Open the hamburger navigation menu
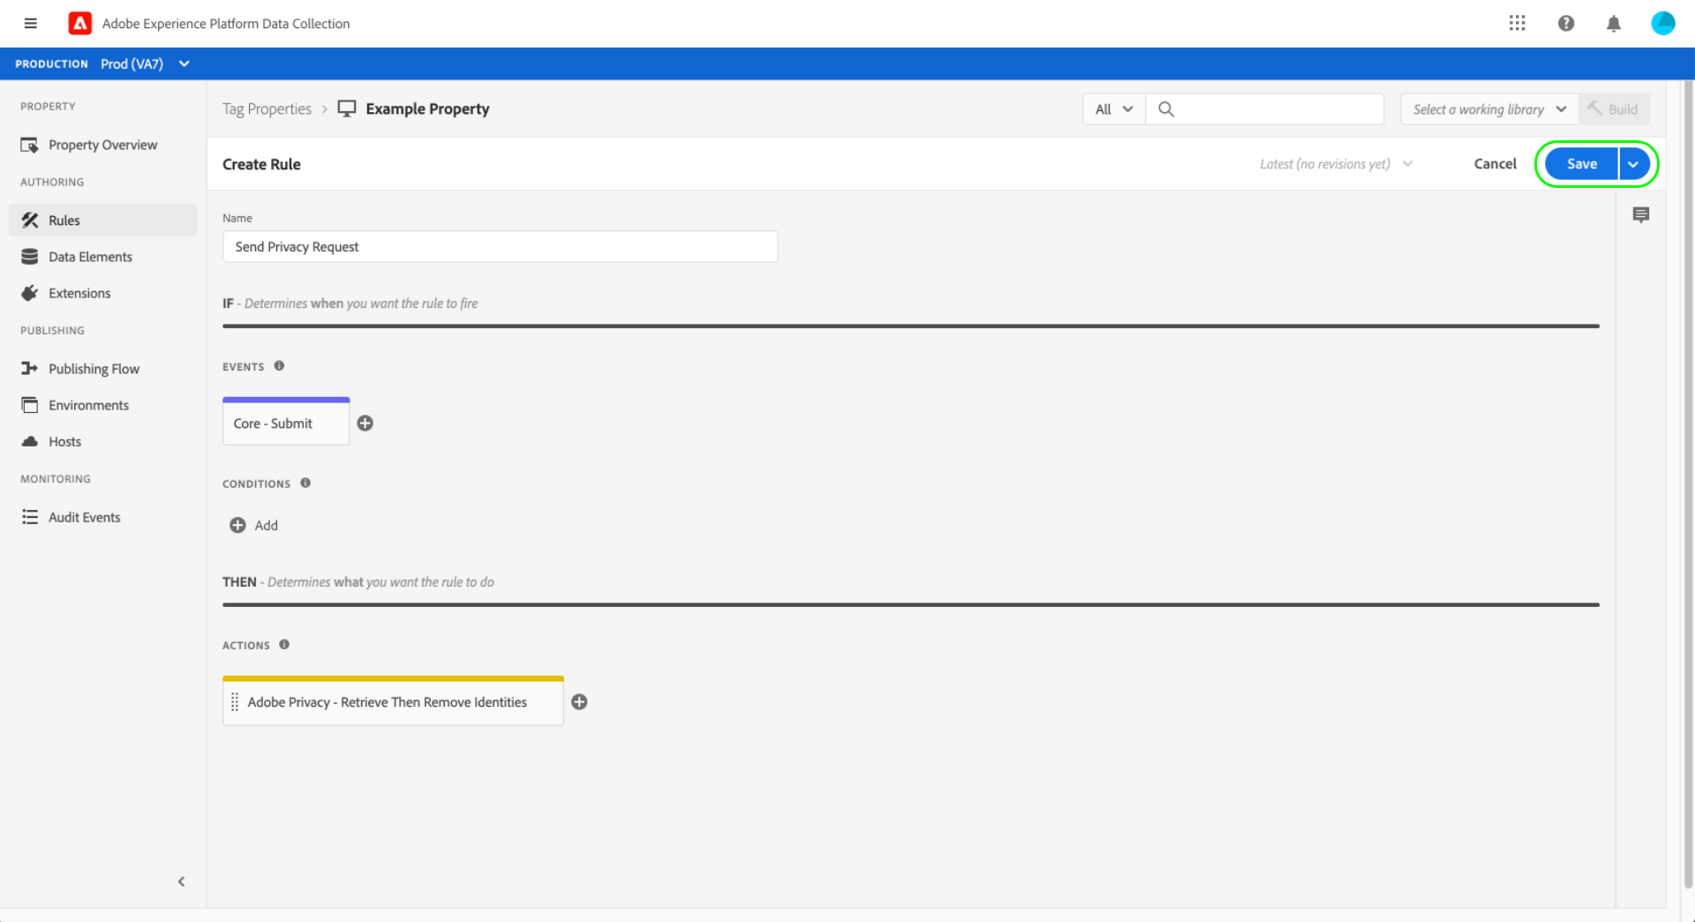 (31, 24)
